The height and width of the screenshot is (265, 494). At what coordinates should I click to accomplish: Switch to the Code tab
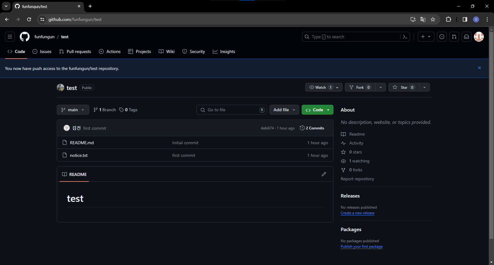point(16,51)
